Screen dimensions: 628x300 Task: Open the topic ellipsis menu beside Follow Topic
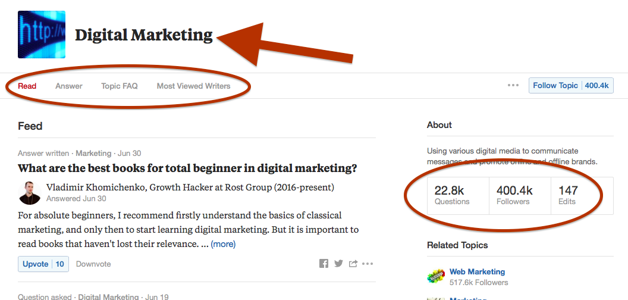point(513,86)
